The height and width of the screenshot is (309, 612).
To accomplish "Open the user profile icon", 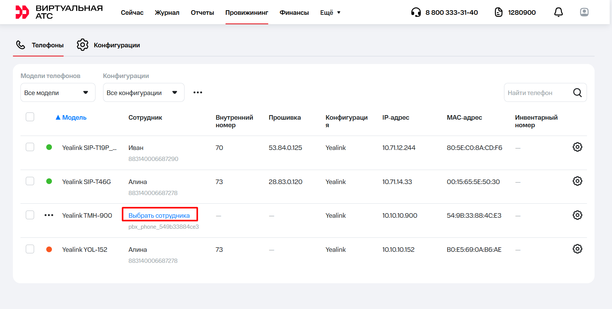I will tap(584, 12).
